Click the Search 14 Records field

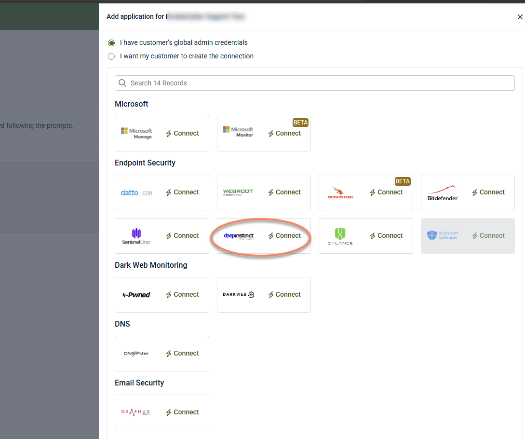[314, 83]
